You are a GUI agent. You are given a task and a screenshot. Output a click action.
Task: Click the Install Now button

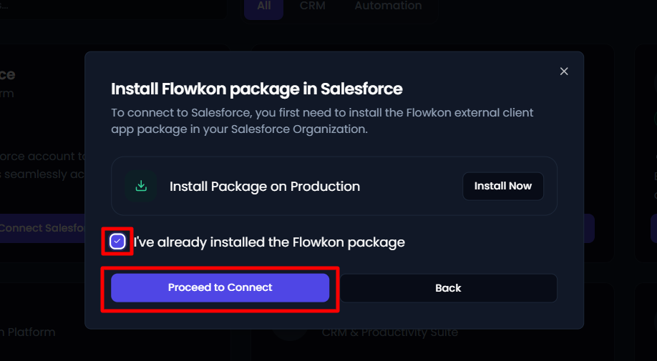point(503,186)
